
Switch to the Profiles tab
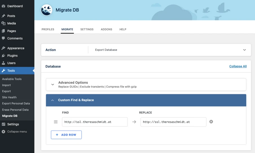pyautogui.click(x=48, y=29)
